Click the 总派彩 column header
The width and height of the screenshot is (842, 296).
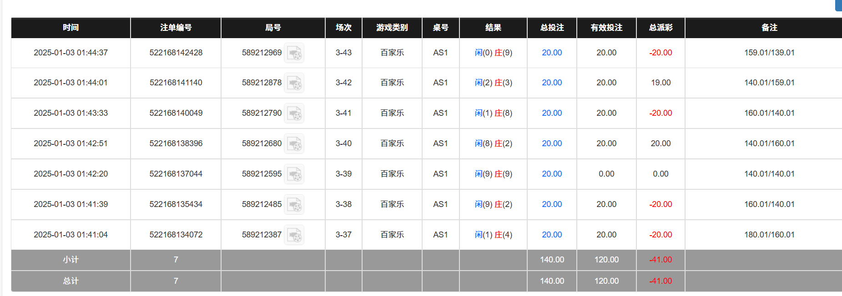[660, 28]
